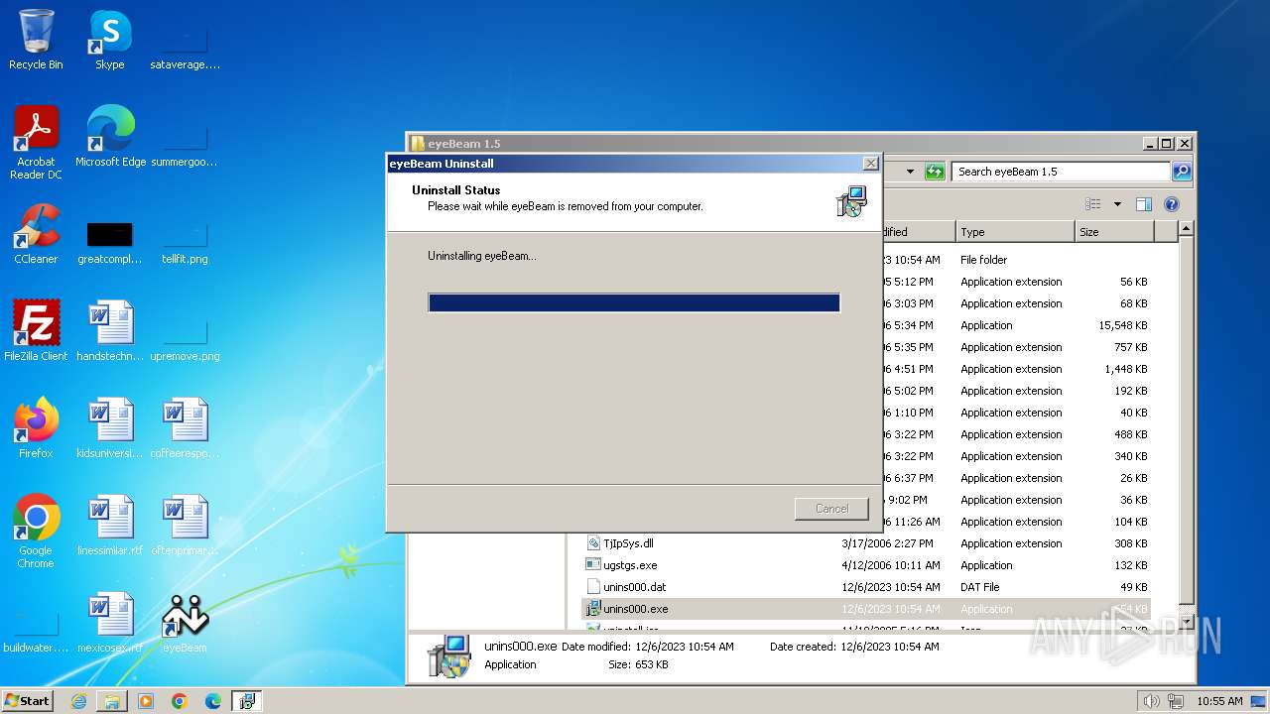Open Acrobat Reader DC shortcut

click(36, 143)
